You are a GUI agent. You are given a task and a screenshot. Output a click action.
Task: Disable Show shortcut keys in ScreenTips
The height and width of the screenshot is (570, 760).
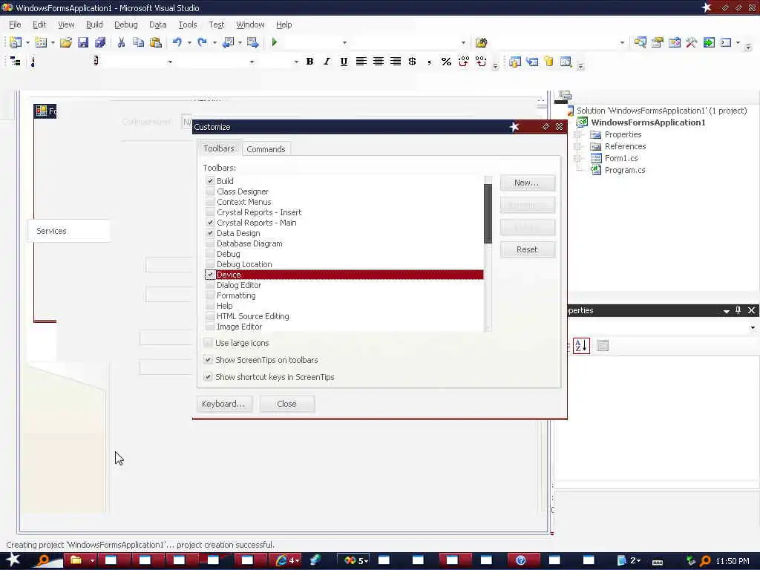pyautogui.click(x=208, y=377)
